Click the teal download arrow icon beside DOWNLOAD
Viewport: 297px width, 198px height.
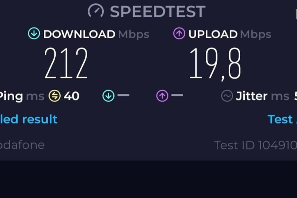click(x=34, y=34)
